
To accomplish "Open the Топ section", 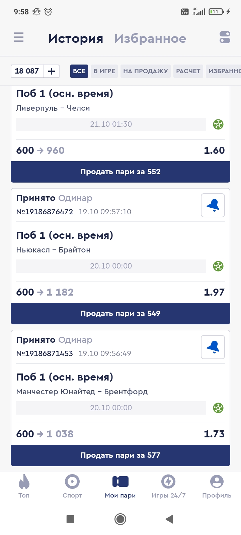I will pyautogui.click(x=24, y=486).
